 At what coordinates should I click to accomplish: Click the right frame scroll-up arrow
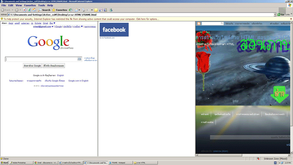click(x=292, y=22)
